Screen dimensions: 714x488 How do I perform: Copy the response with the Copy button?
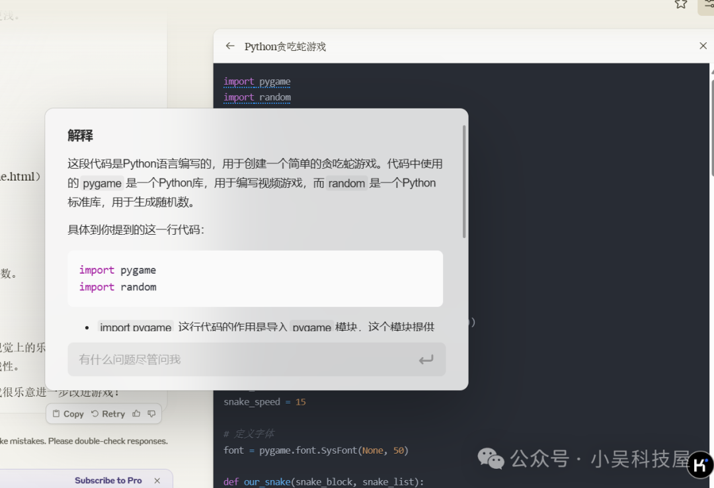[68, 414]
